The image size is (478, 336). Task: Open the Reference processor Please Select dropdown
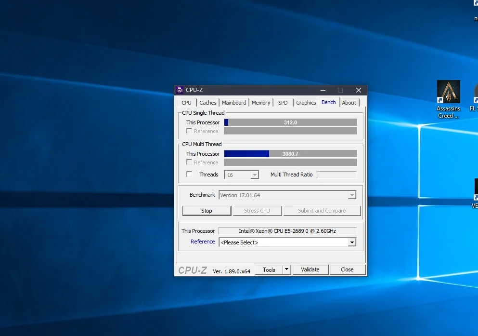[x=352, y=242]
